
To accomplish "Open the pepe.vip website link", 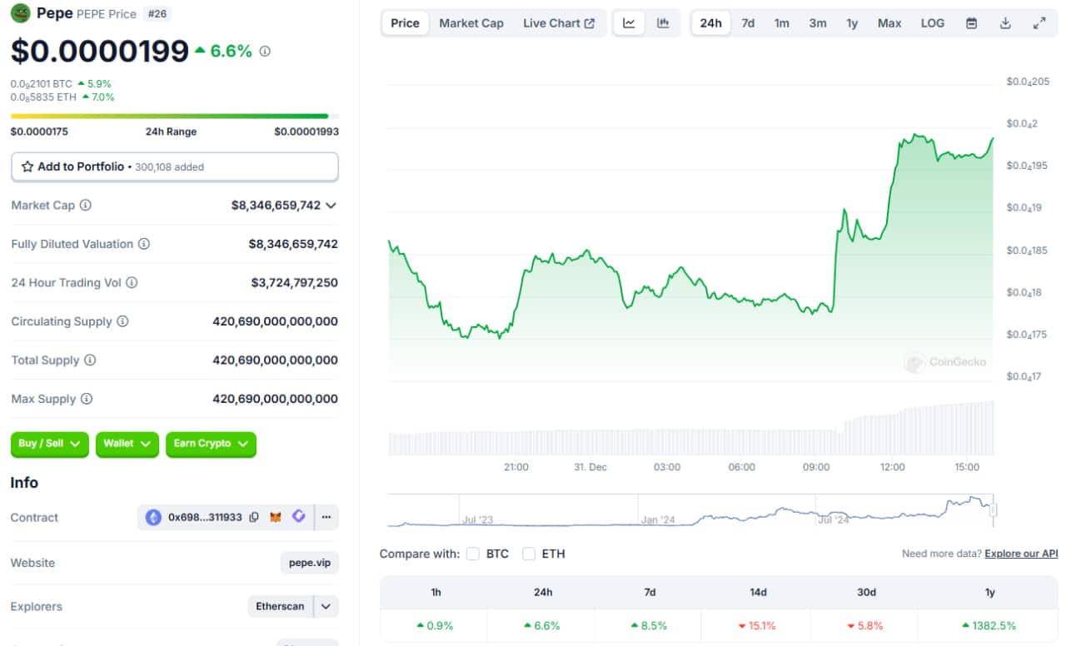I will [x=310, y=563].
